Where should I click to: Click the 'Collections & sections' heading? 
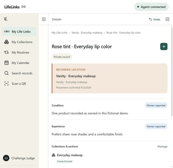[x=65, y=147]
